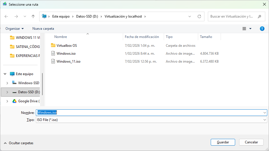Toggle Ocultar carpetas to hide folders
269x151 pixels.
pyautogui.click(x=18, y=143)
